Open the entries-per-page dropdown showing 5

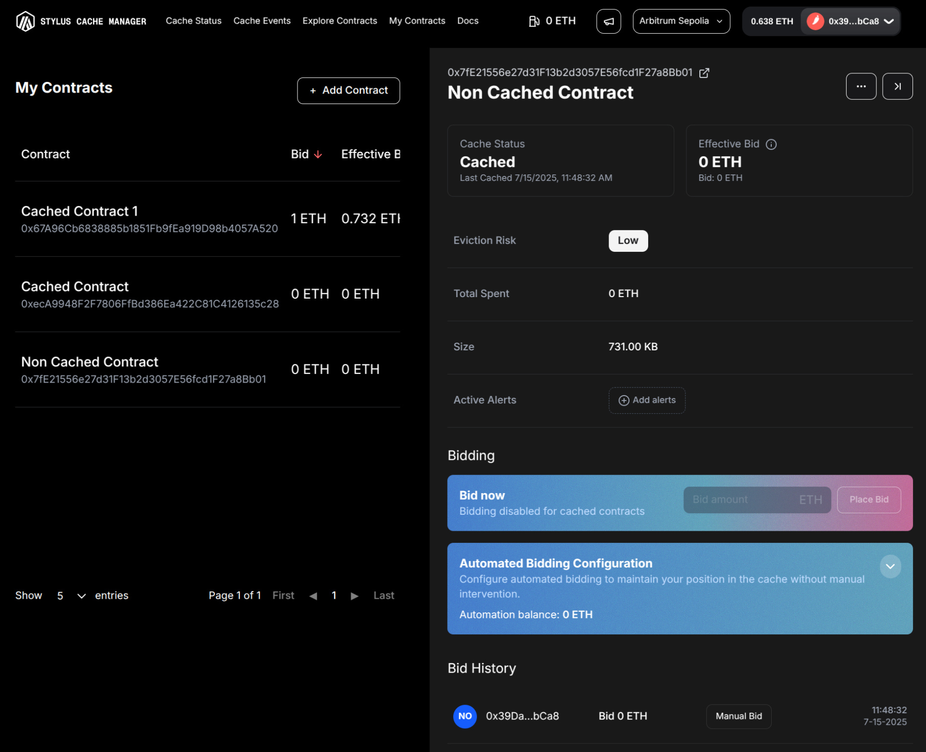[71, 596]
